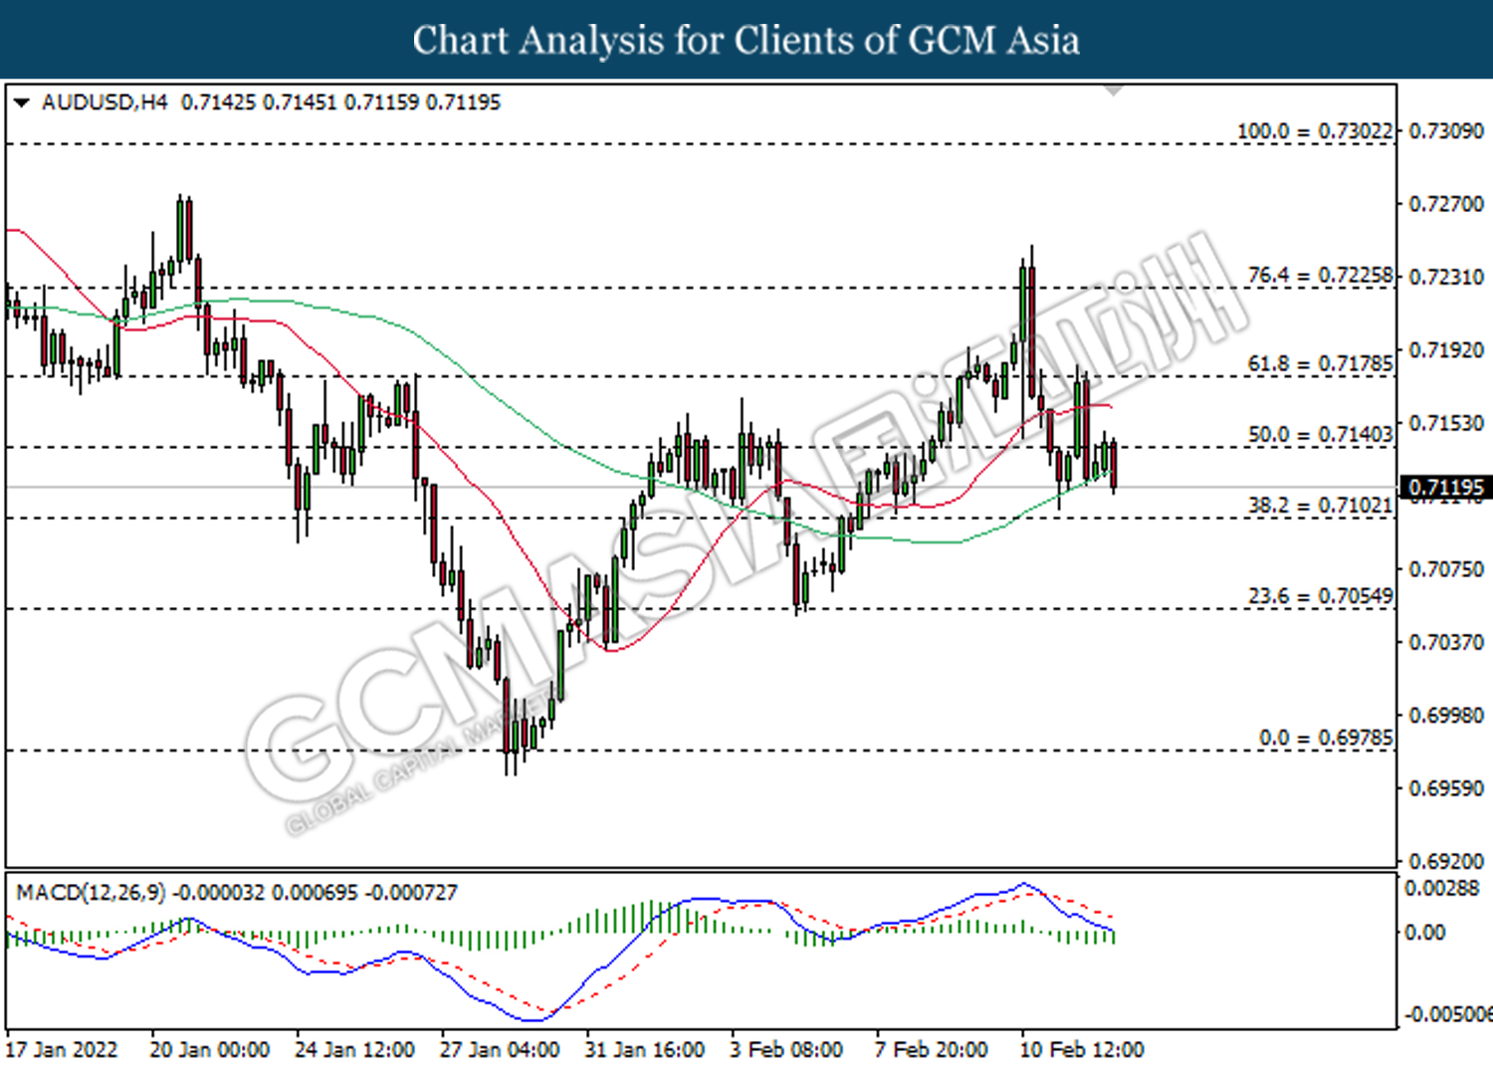Click the 0.69200 price axis value
This screenshot has height=1066, width=1493.
pyautogui.click(x=1446, y=861)
